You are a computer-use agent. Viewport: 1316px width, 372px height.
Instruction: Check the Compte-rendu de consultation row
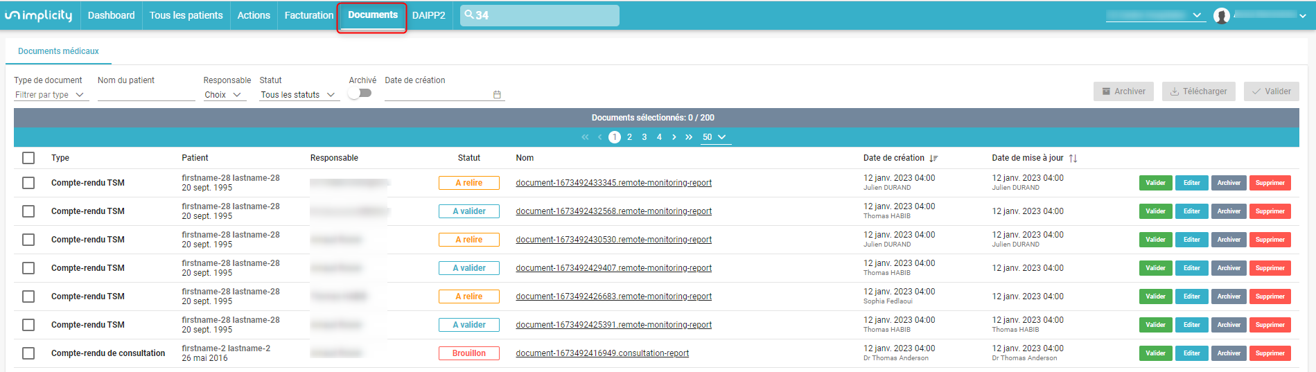click(28, 353)
